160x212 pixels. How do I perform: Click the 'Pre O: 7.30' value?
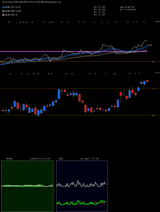100,7
